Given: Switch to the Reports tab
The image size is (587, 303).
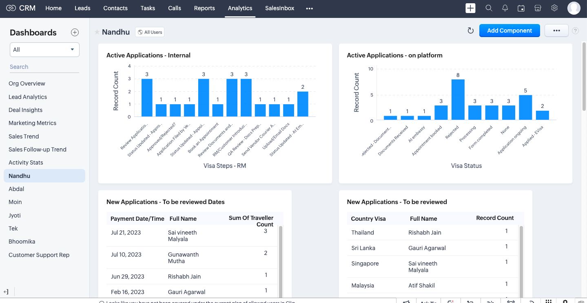Looking at the screenshot, I should 204,8.
